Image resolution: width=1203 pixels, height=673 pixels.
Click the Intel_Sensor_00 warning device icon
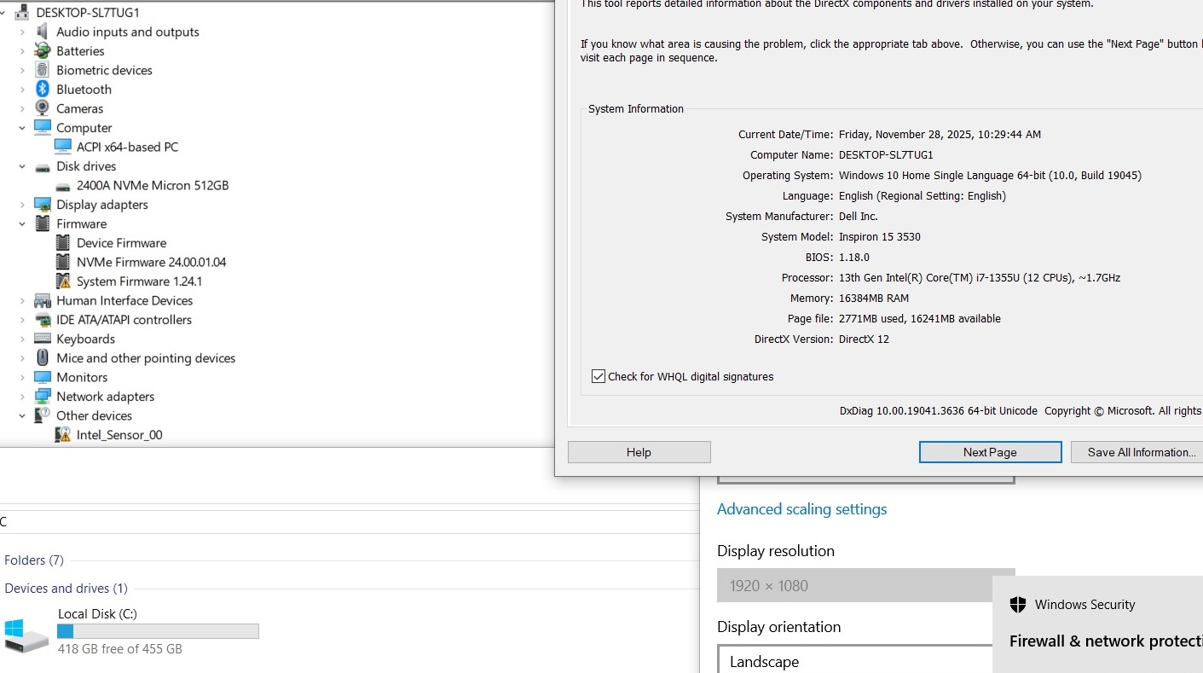point(62,435)
